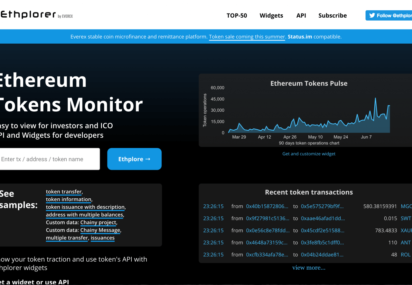Viewport: 412px width, 285px height.
Task: Focus the tx / address / token name field
Action: (49, 159)
